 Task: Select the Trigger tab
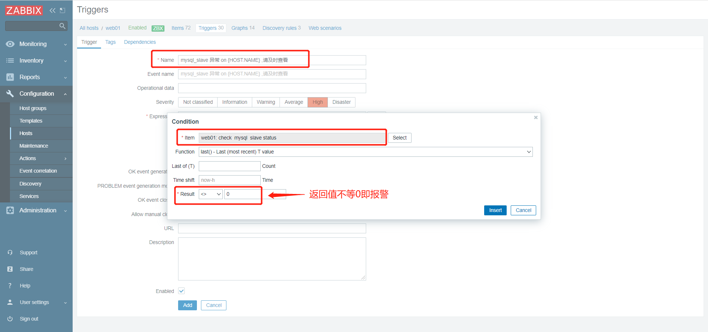coord(89,42)
